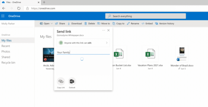Open Recent in the sidebar
The image size is (208, 107).
[6, 46]
